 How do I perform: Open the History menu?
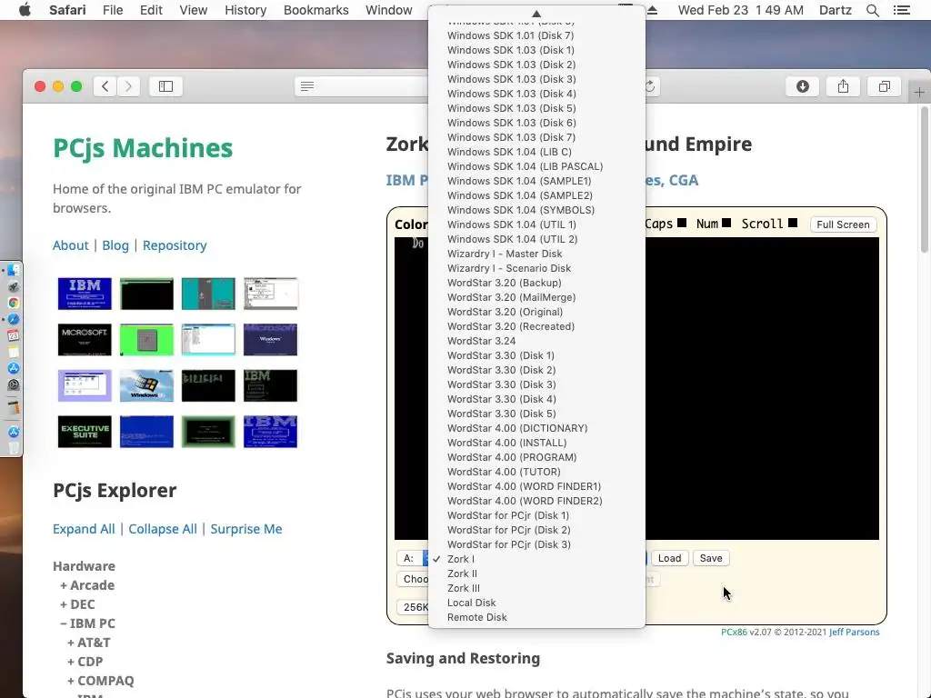(245, 10)
